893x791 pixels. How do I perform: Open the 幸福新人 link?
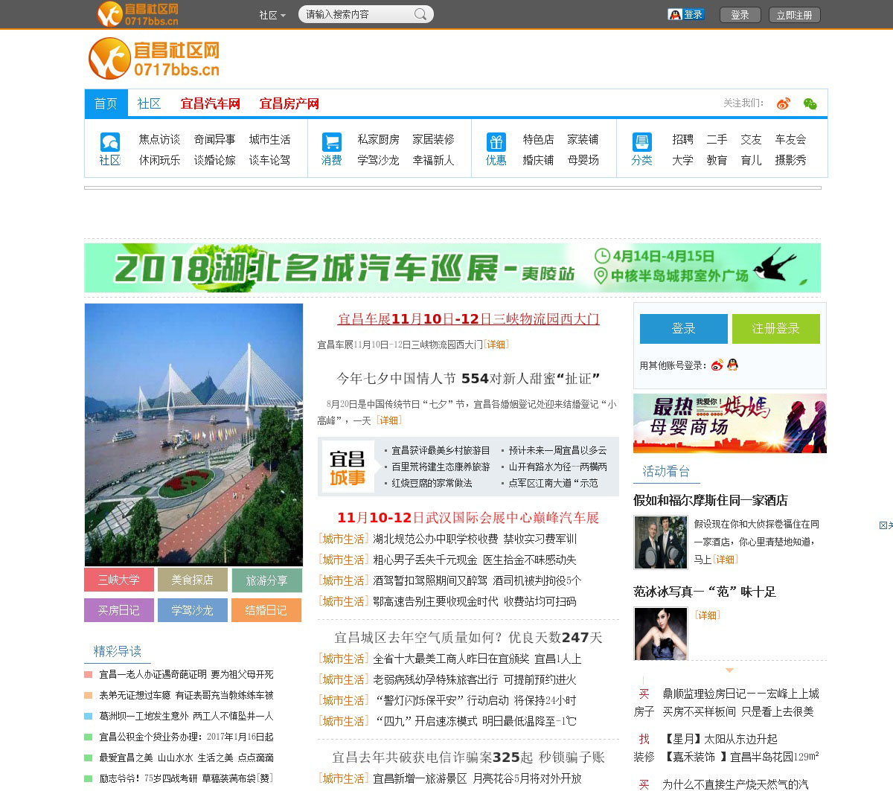(433, 160)
